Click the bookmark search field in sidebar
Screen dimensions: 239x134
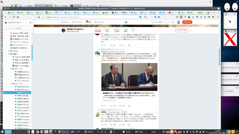click(18, 28)
